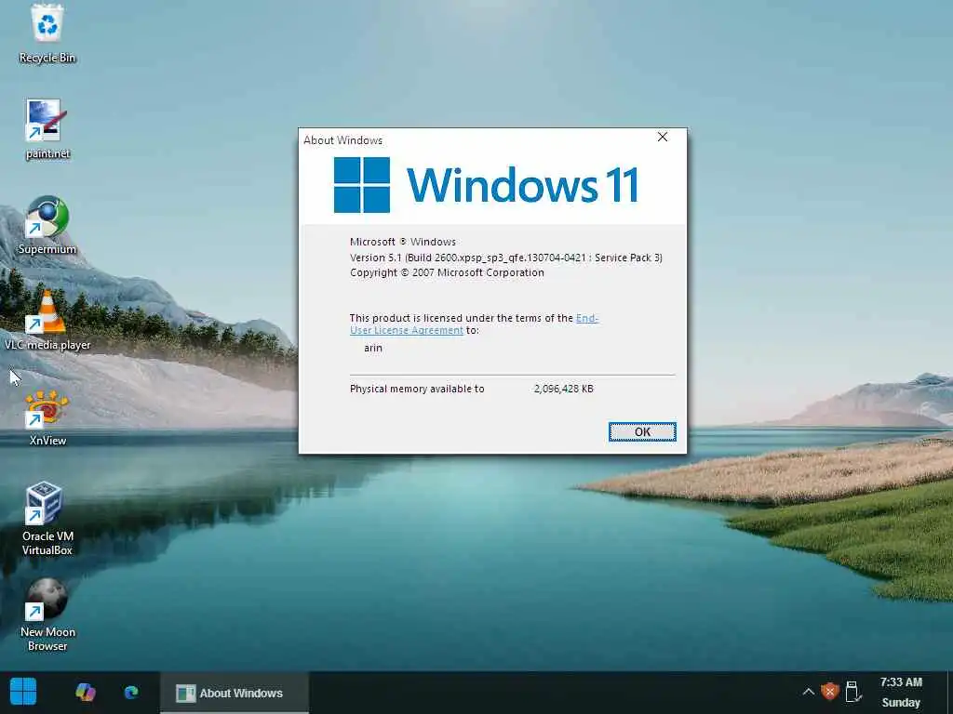This screenshot has width=953, height=714.
Task: Launch the Copilot taskbar icon
Action: pyautogui.click(x=85, y=692)
